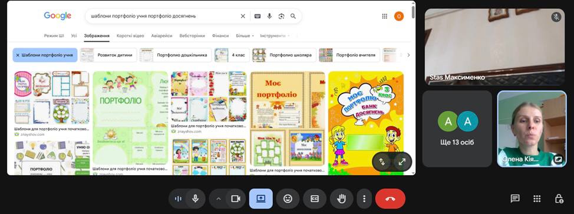Switch to the Усі results tab
574x214 pixels.
pyautogui.click(x=74, y=36)
